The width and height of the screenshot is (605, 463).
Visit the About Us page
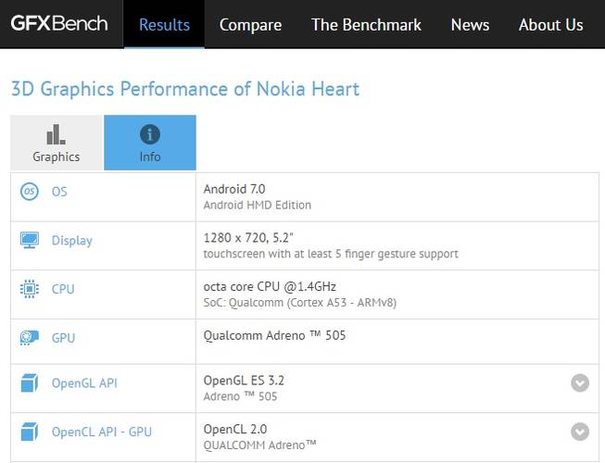550,25
